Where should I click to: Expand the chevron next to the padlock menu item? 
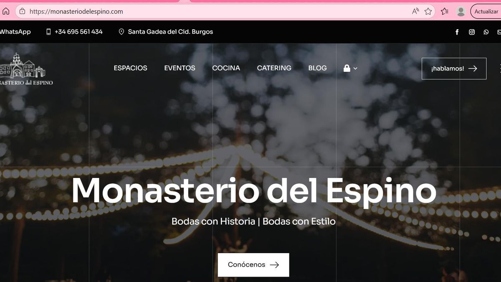(355, 69)
